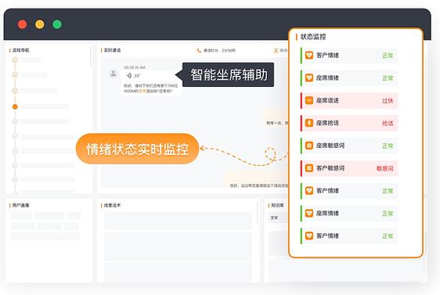Viewport: 440px width, 295px height.
Task: Play the 23-second voice message icon
Action: (x=129, y=75)
